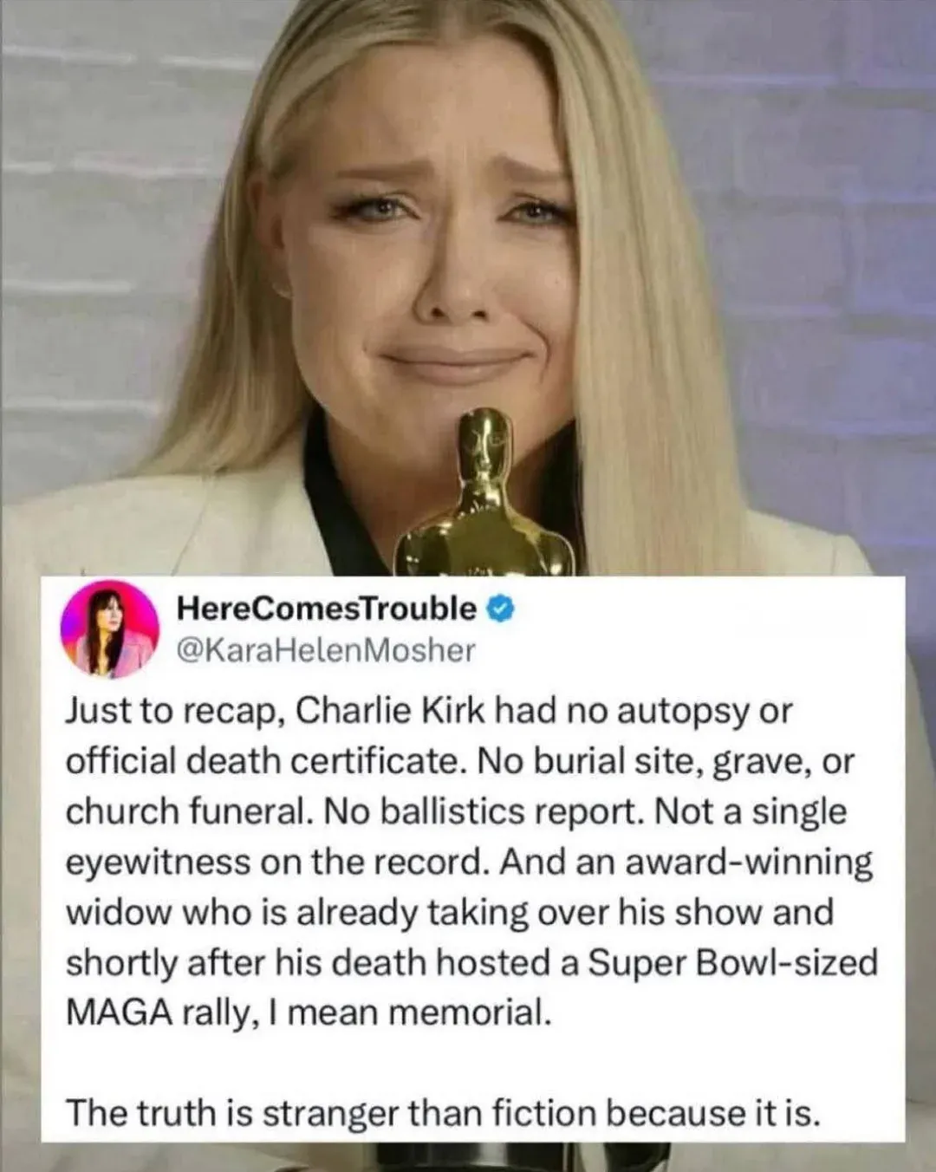Viewport: 936px width, 1172px height.
Task: Click the blue verified checkmark badge
Action: tap(501, 609)
